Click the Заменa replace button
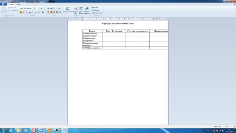Screen dimensions: 236x133 [x=95, y=10]
